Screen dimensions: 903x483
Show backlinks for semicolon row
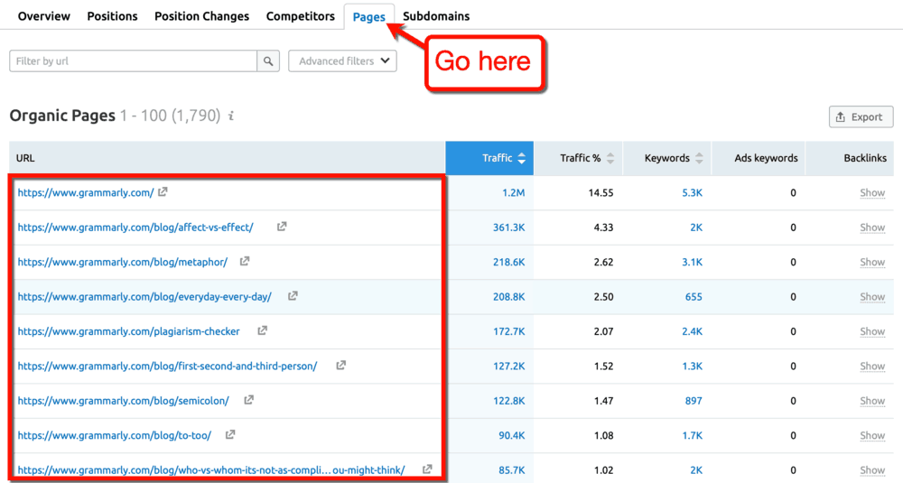[x=872, y=401]
